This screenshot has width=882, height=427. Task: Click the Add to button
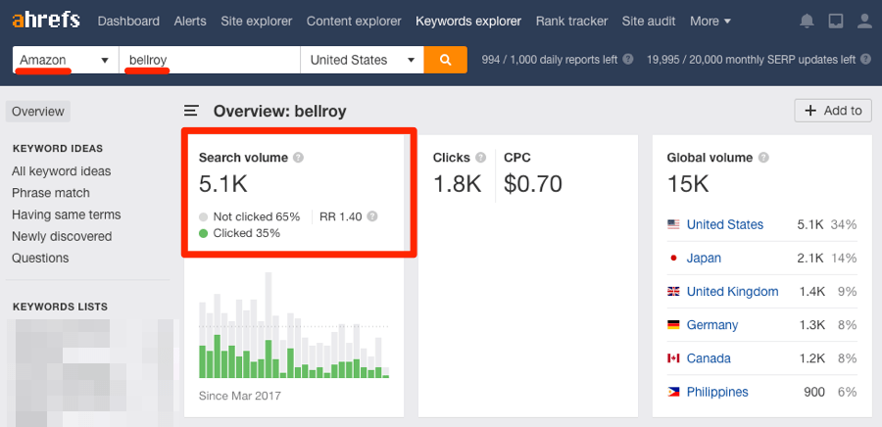(833, 111)
